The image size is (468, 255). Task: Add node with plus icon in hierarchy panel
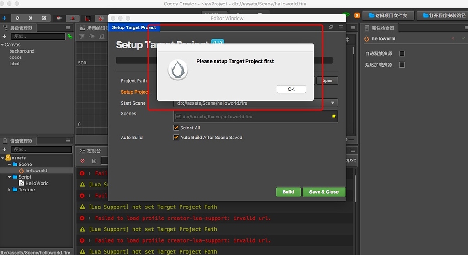(4, 36)
